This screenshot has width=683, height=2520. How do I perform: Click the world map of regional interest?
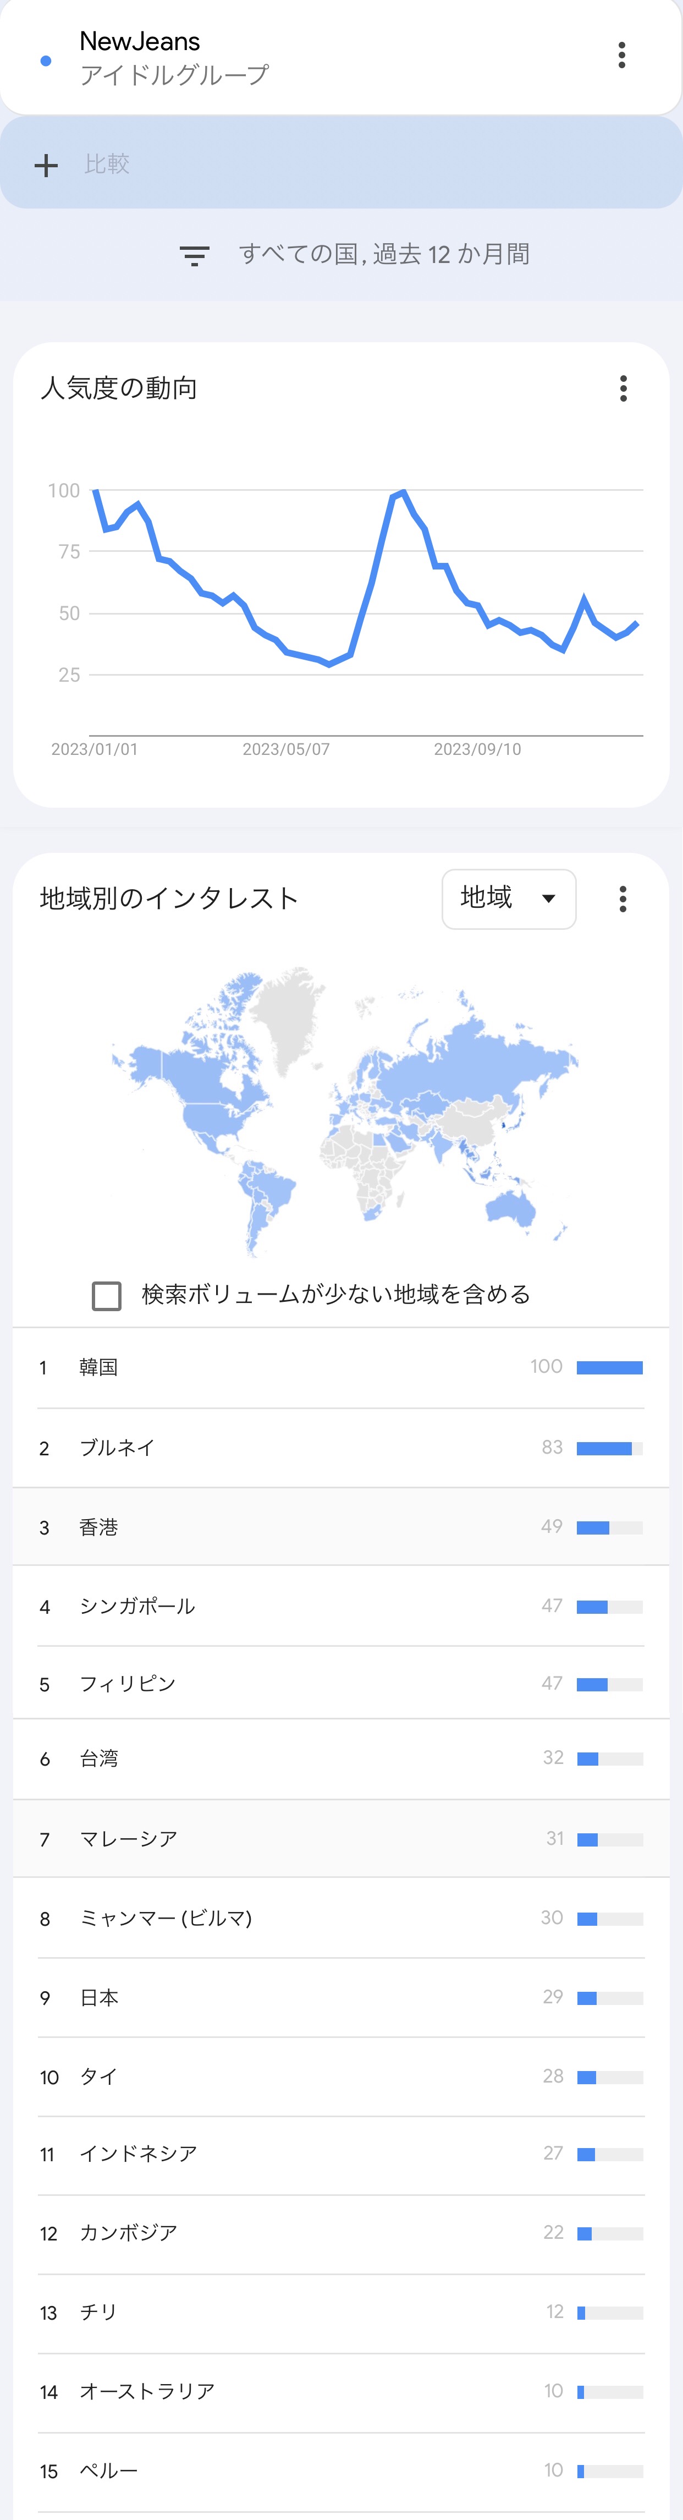tap(344, 1111)
